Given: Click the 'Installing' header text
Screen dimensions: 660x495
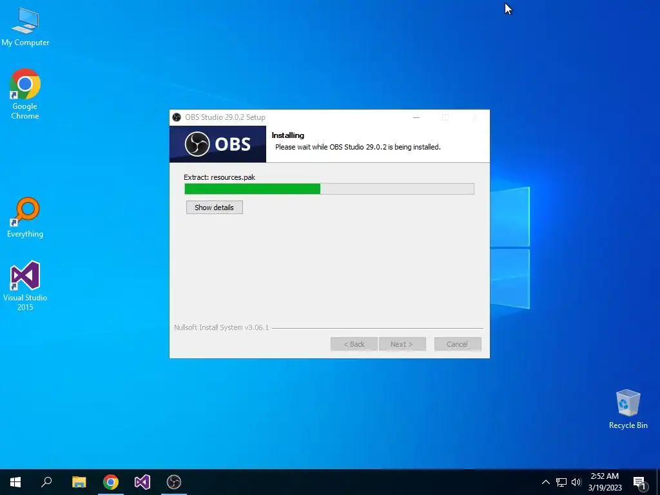Looking at the screenshot, I should [x=288, y=135].
